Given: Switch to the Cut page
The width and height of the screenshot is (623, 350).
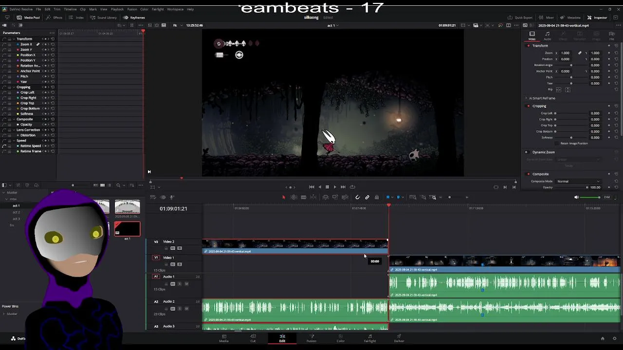Looking at the screenshot, I should [253, 338].
